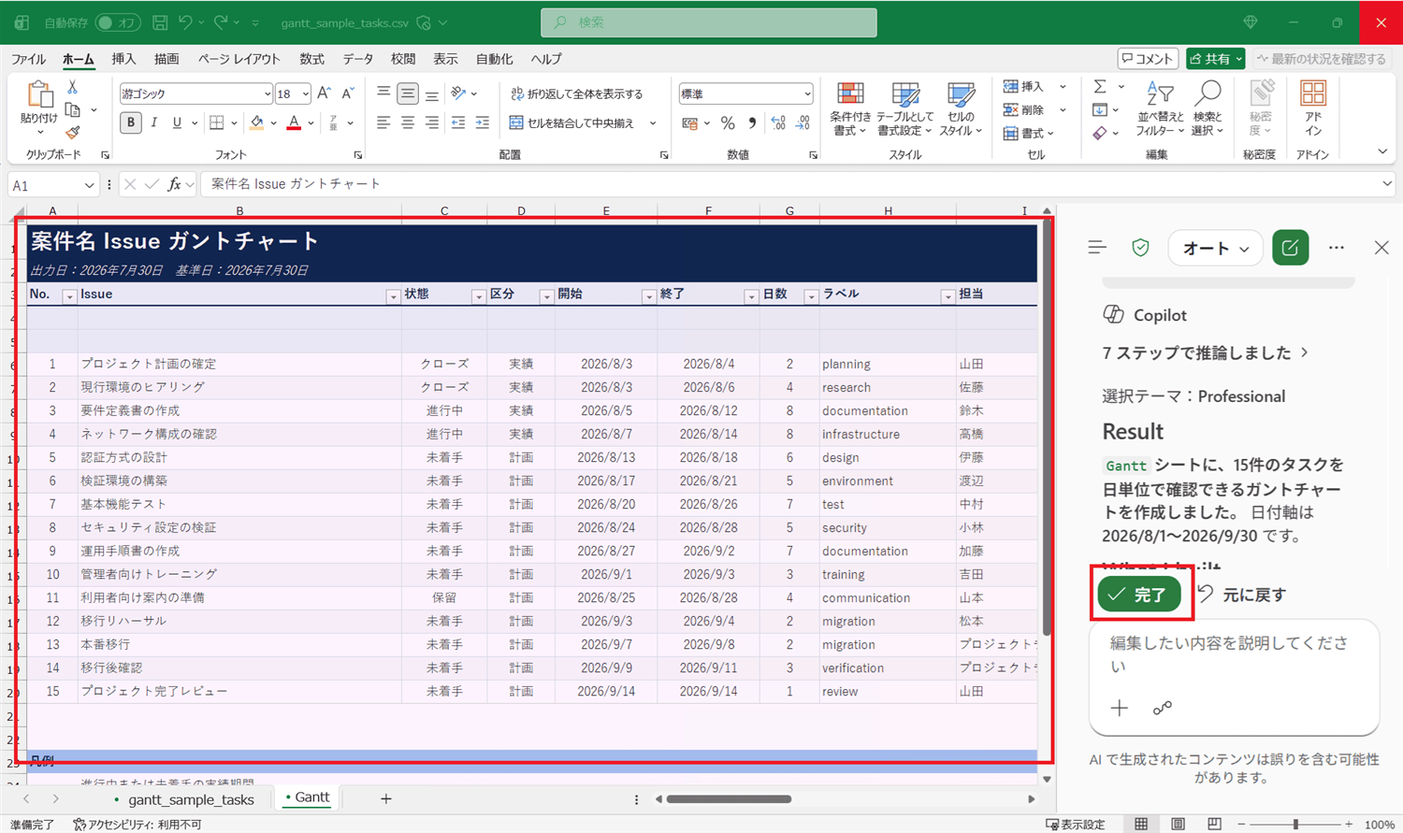1403x833 pixels.
Task: Click the Format Painter brush icon
Action: 72,133
